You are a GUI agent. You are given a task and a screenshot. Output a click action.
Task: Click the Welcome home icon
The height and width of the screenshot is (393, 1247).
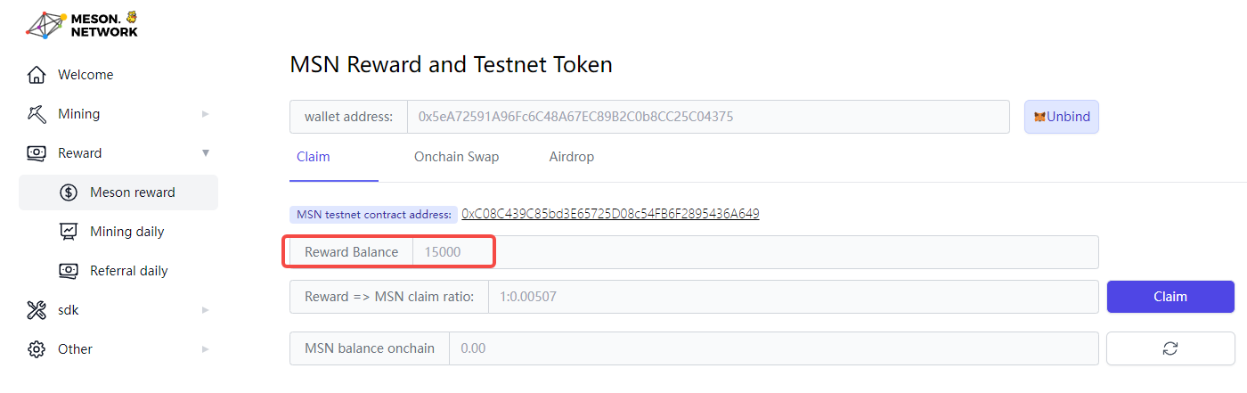pyautogui.click(x=37, y=75)
